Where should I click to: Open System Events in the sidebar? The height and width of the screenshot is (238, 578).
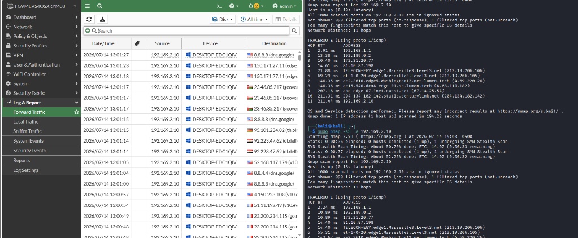tap(28, 141)
